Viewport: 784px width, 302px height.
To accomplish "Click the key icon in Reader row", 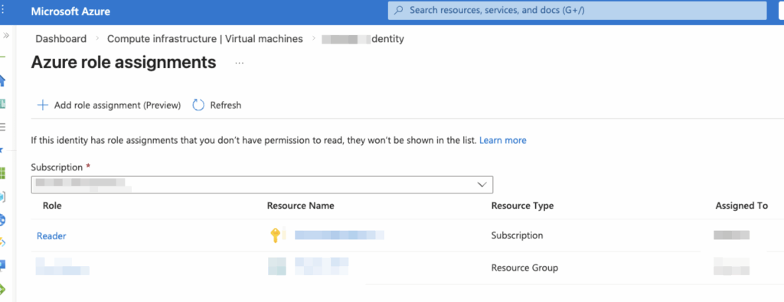I will [275, 235].
